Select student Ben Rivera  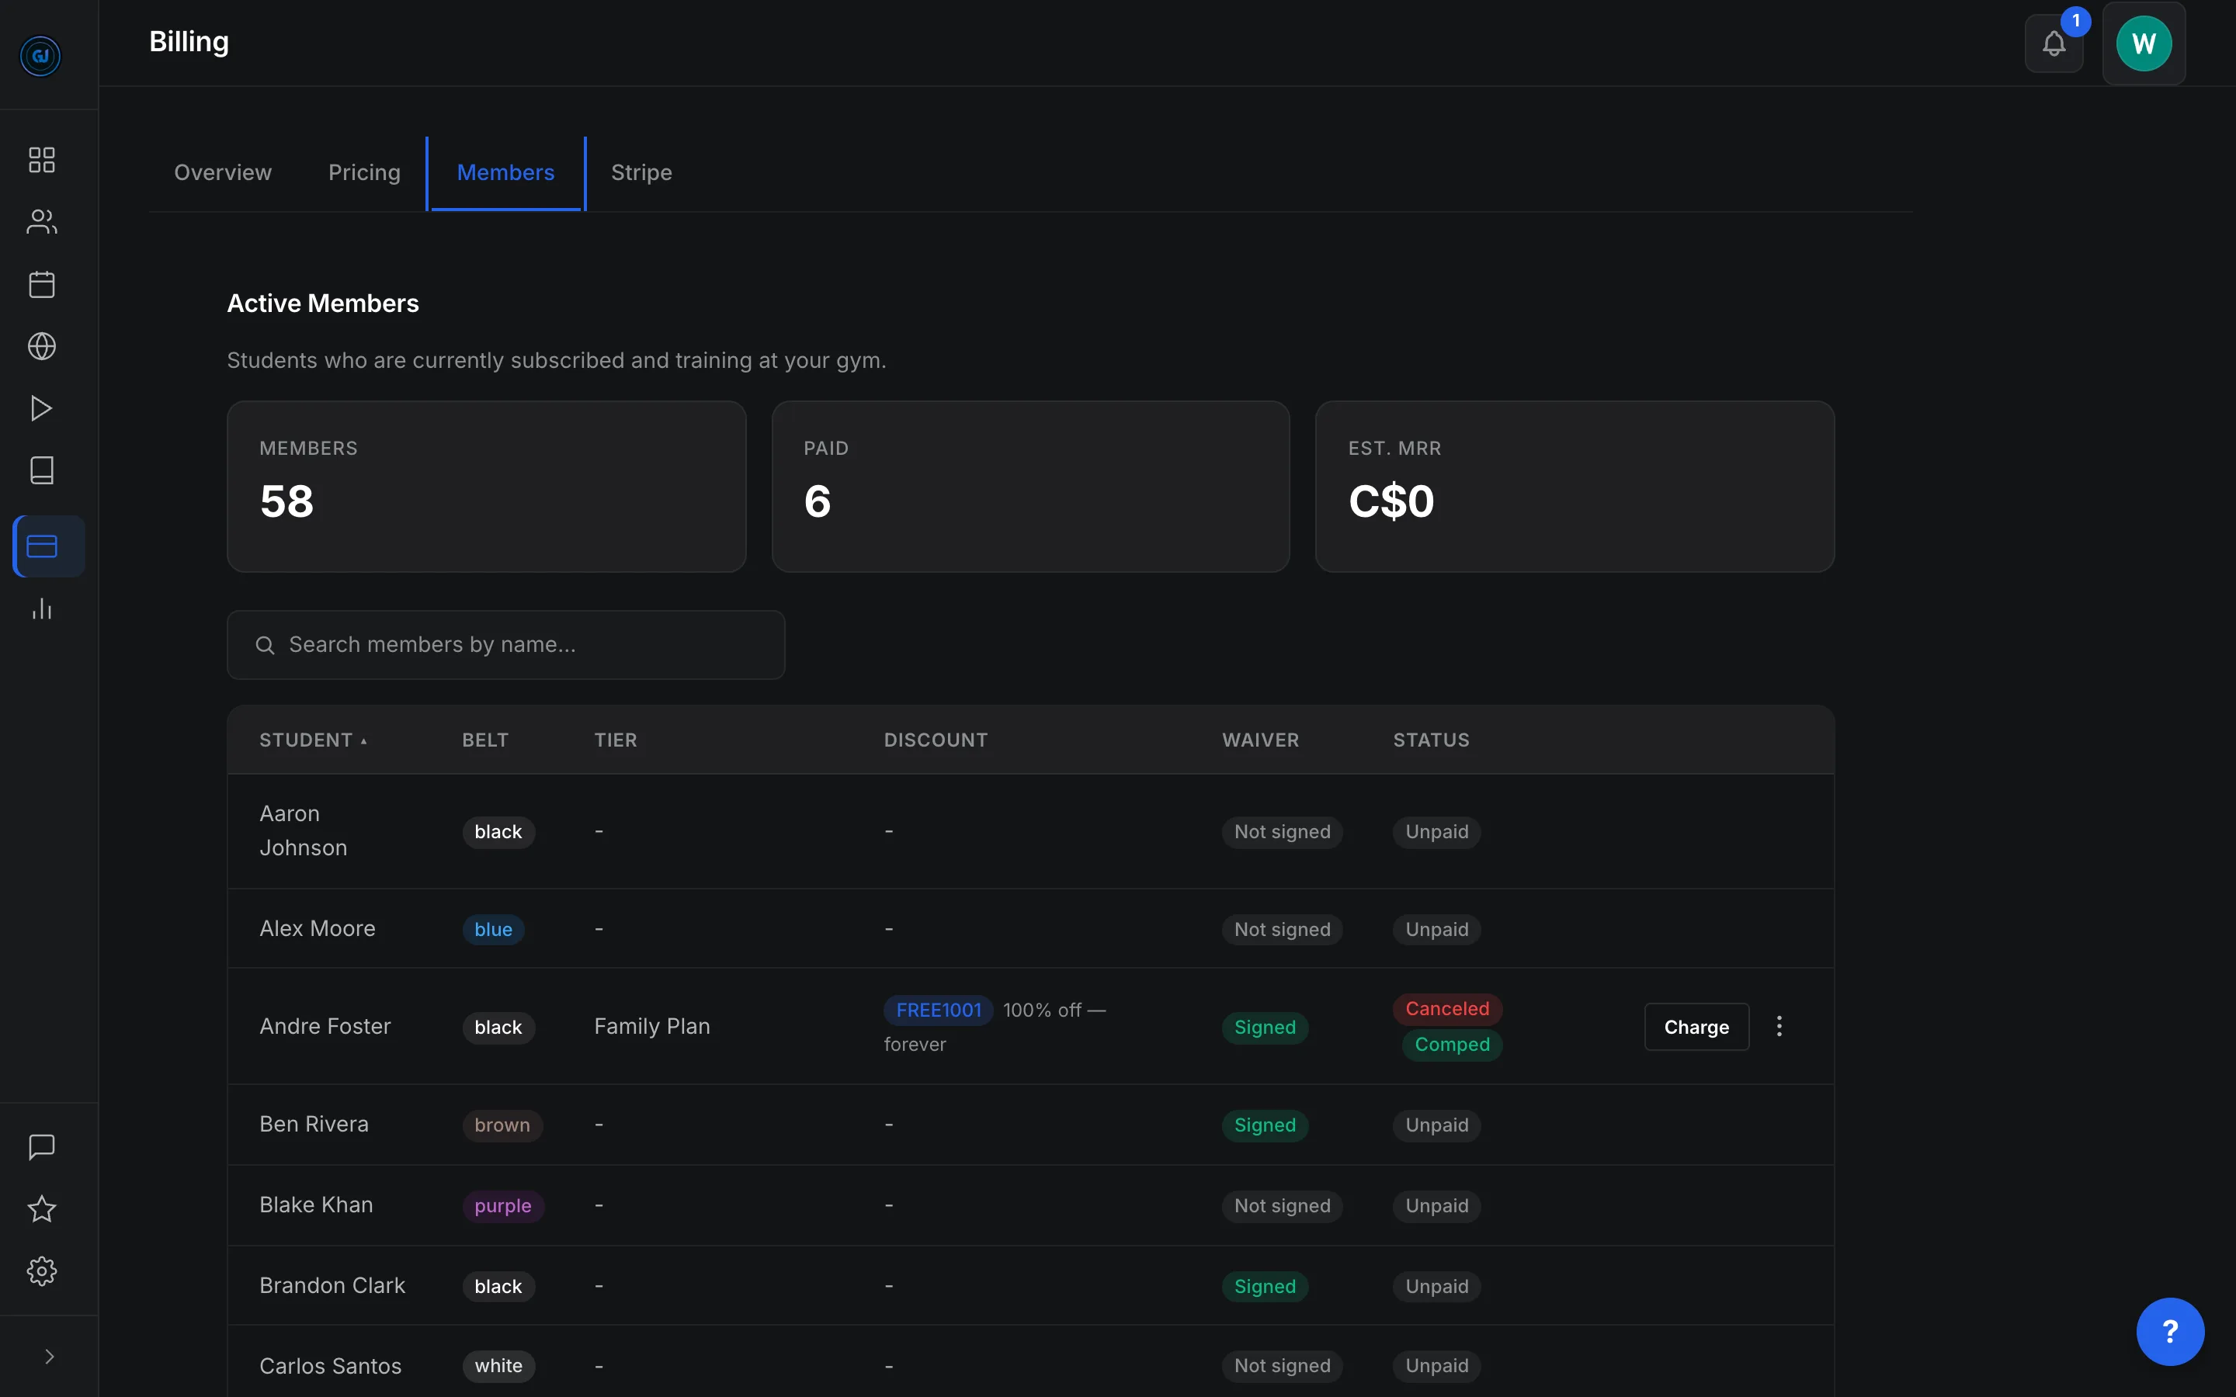[x=314, y=1125]
